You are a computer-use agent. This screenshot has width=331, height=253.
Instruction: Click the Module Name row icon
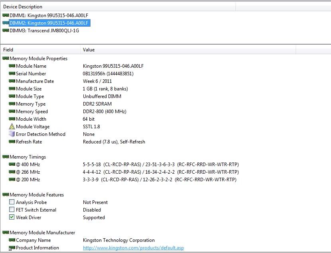(x=12, y=66)
